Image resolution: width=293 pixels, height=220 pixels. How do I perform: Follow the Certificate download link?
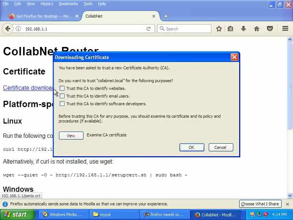pyautogui.click(x=28, y=88)
